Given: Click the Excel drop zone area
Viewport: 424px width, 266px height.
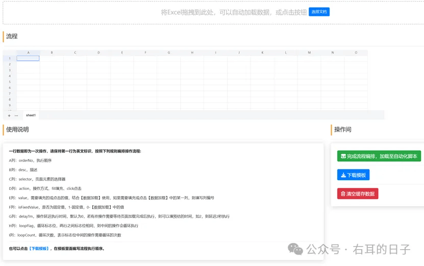Looking at the screenshot, I should point(214,12).
